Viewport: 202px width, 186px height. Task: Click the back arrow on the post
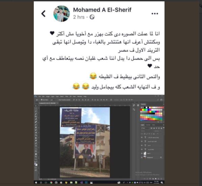pos(44,14)
